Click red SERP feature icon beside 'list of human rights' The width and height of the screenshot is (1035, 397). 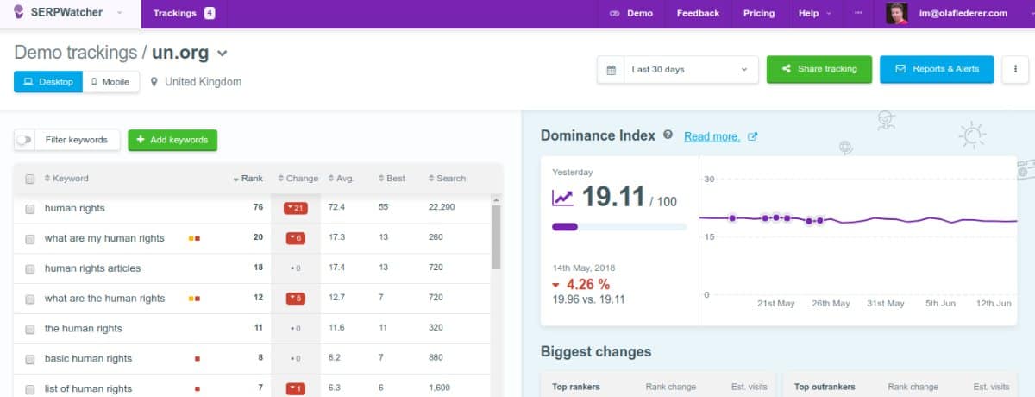[198, 388]
